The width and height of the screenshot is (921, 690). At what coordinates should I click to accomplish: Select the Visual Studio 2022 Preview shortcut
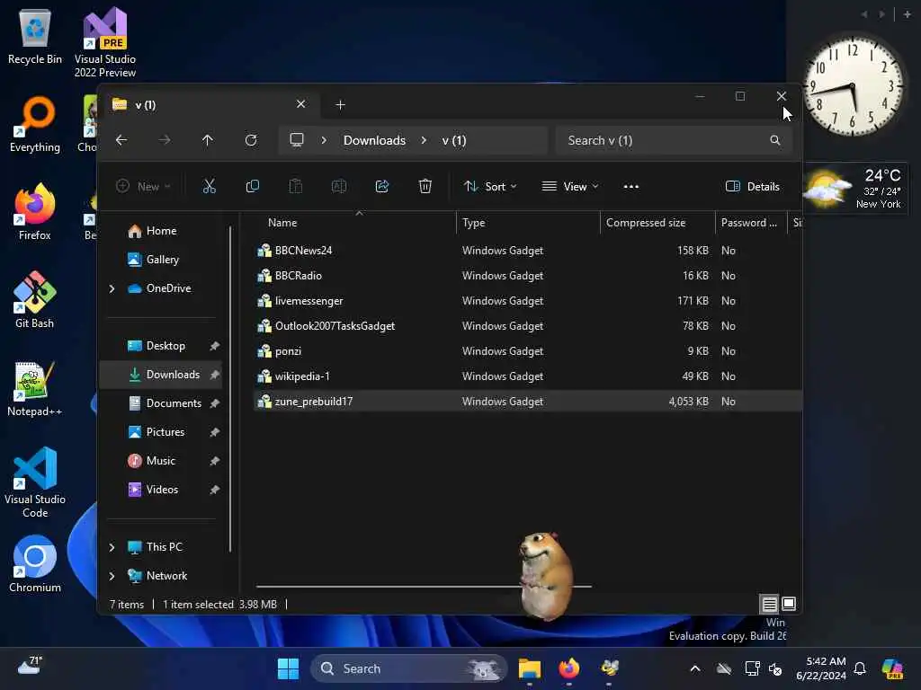tap(105, 43)
